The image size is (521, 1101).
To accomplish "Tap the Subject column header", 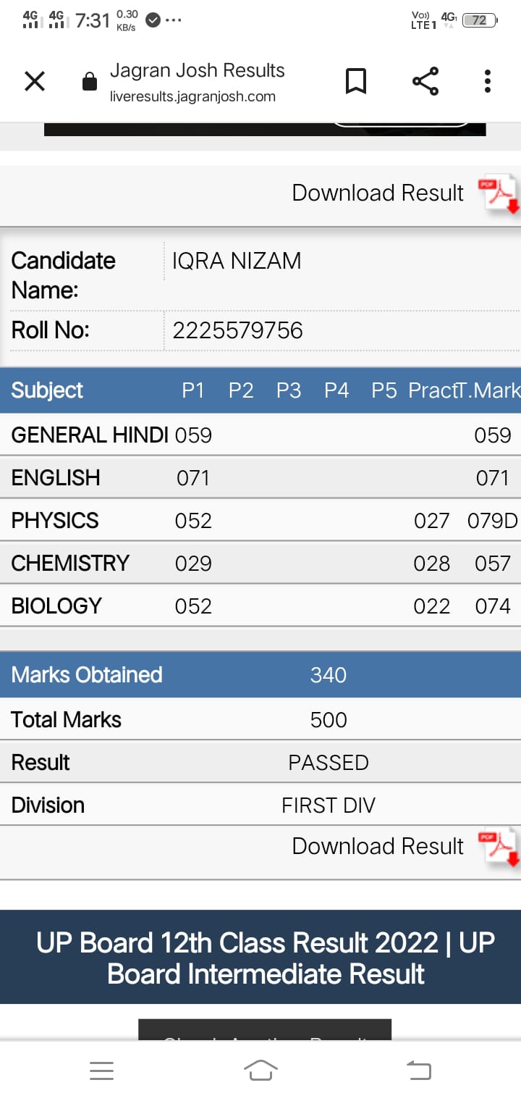I will tap(47, 390).
